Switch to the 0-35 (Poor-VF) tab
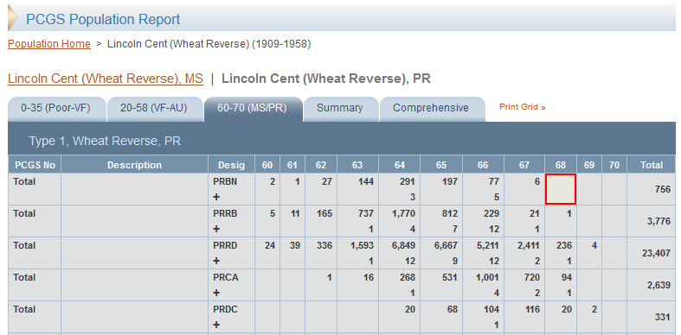This screenshot has width=681, height=335. click(56, 108)
